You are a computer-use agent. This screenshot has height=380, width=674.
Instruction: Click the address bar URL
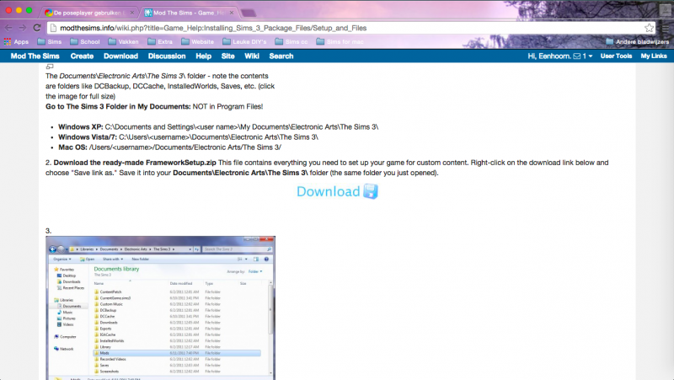pyautogui.click(x=213, y=28)
